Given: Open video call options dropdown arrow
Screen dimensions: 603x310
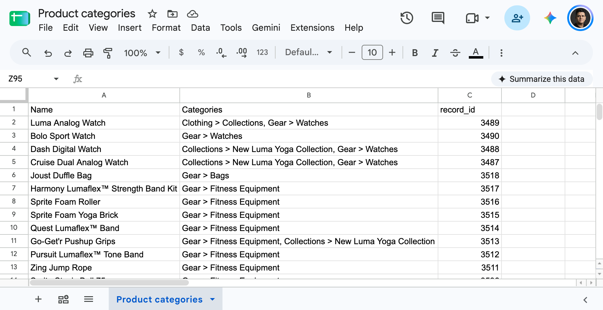Looking at the screenshot, I should tap(487, 18).
